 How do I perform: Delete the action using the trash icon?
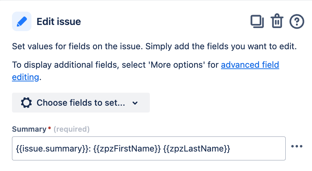tap(277, 22)
